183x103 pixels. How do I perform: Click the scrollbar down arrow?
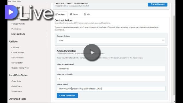tap(174, 102)
